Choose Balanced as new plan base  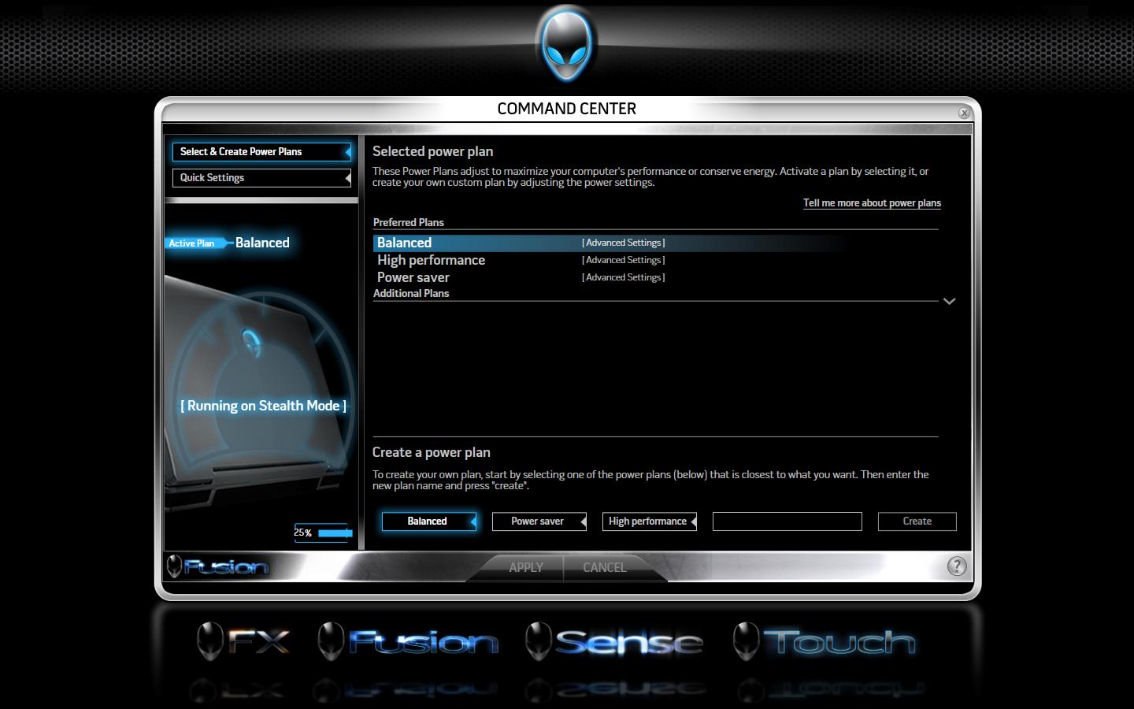pos(429,522)
